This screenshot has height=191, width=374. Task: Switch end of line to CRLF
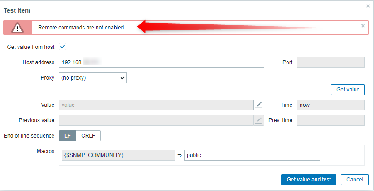tap(88, 136)
